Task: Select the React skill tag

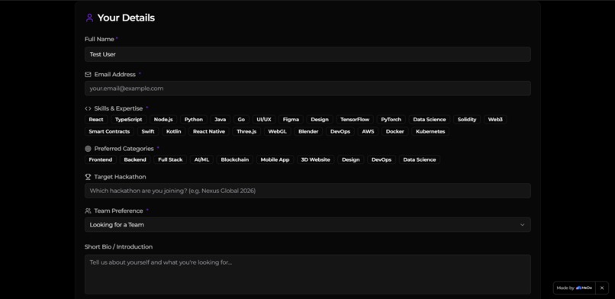Action: pos(96,120)
